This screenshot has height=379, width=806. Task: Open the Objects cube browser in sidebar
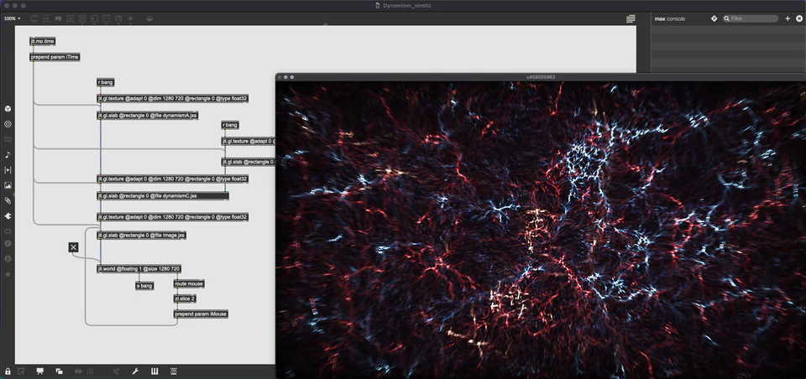(8, 109)
